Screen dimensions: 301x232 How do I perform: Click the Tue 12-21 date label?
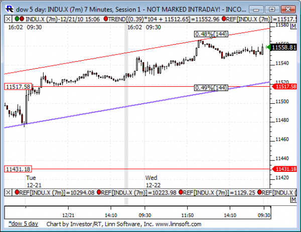pos(34,181)
